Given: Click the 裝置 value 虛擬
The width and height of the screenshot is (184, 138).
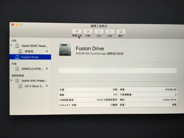Looking at the screenshot, I should 174,105.
